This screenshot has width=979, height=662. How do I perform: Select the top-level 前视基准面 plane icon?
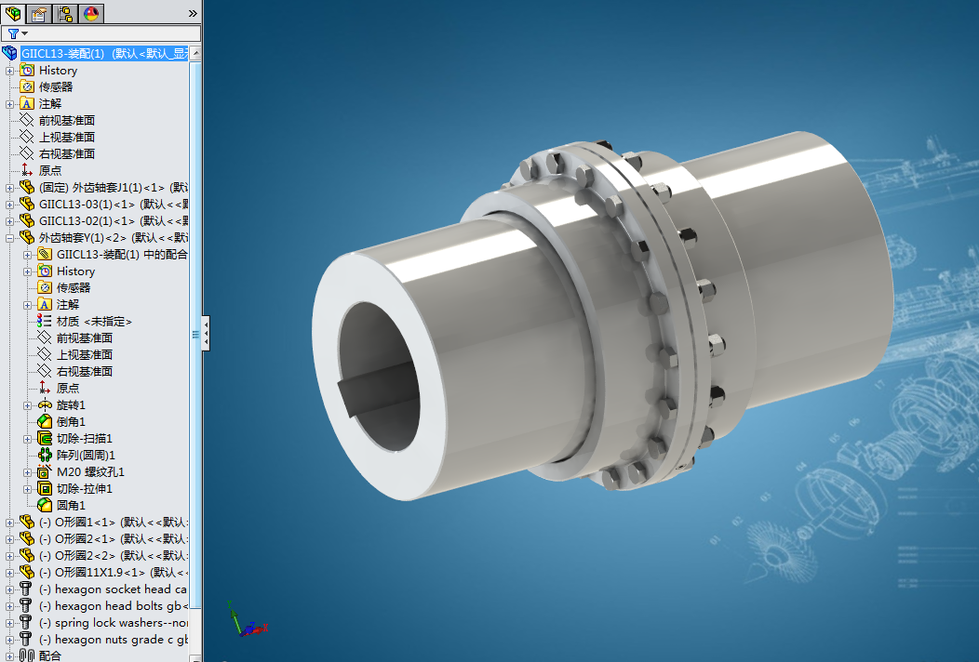tap(27, 120)
